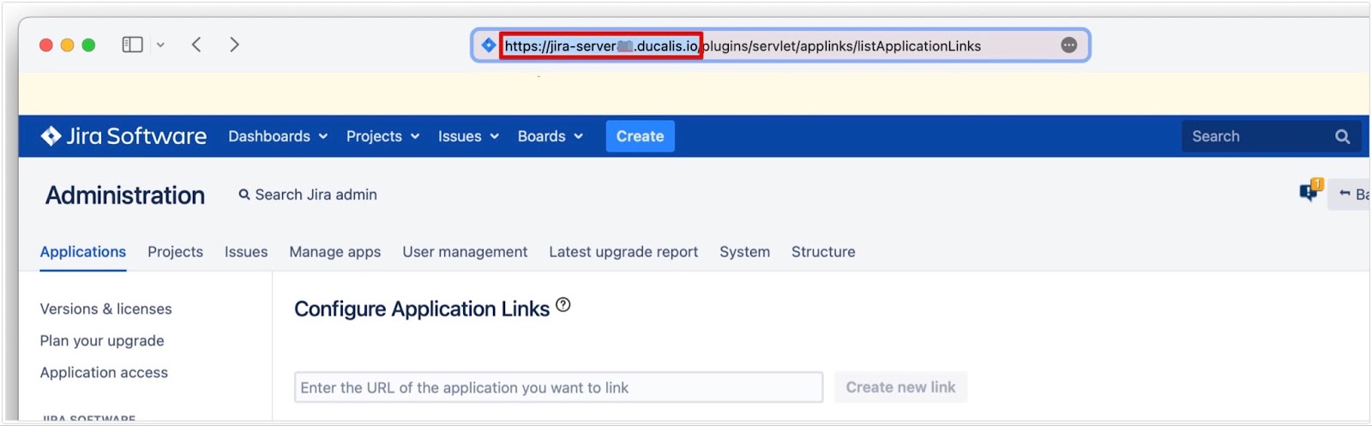Open the sidebar options chevron dropdown
The width and height of the screenshot is (1372, 426).
tap(160, 45)
